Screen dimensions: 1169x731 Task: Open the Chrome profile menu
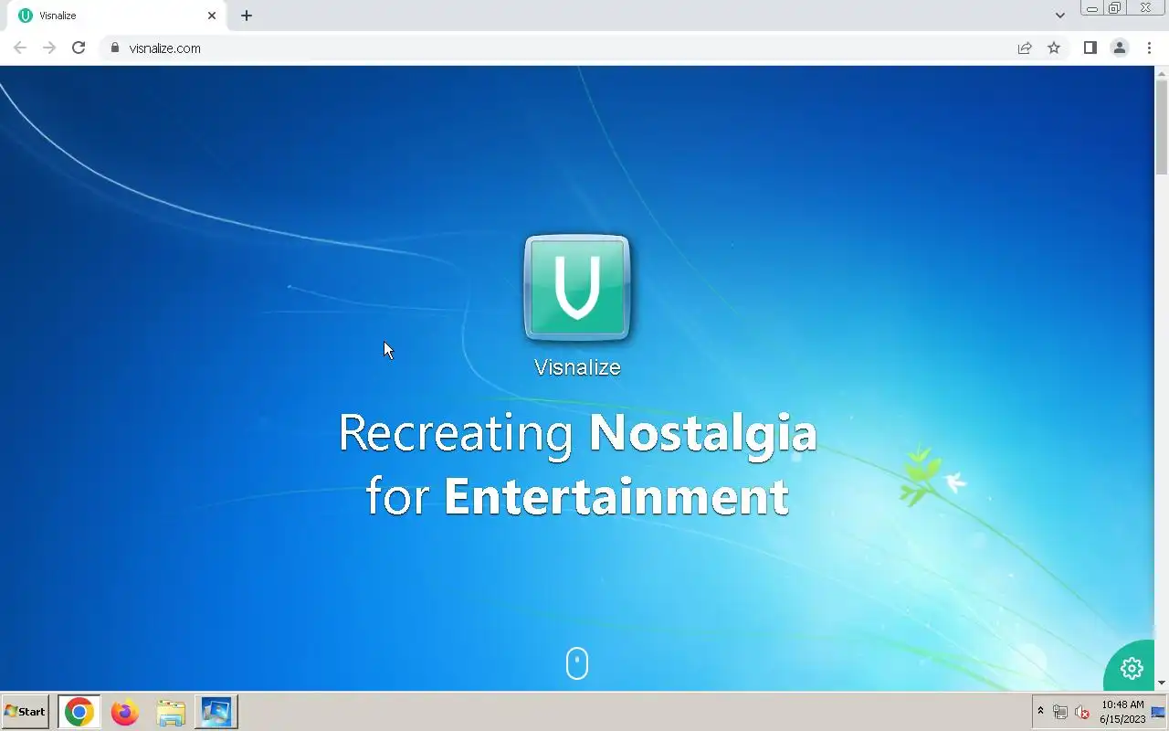pyautogui.click(x=1119, y=48)
